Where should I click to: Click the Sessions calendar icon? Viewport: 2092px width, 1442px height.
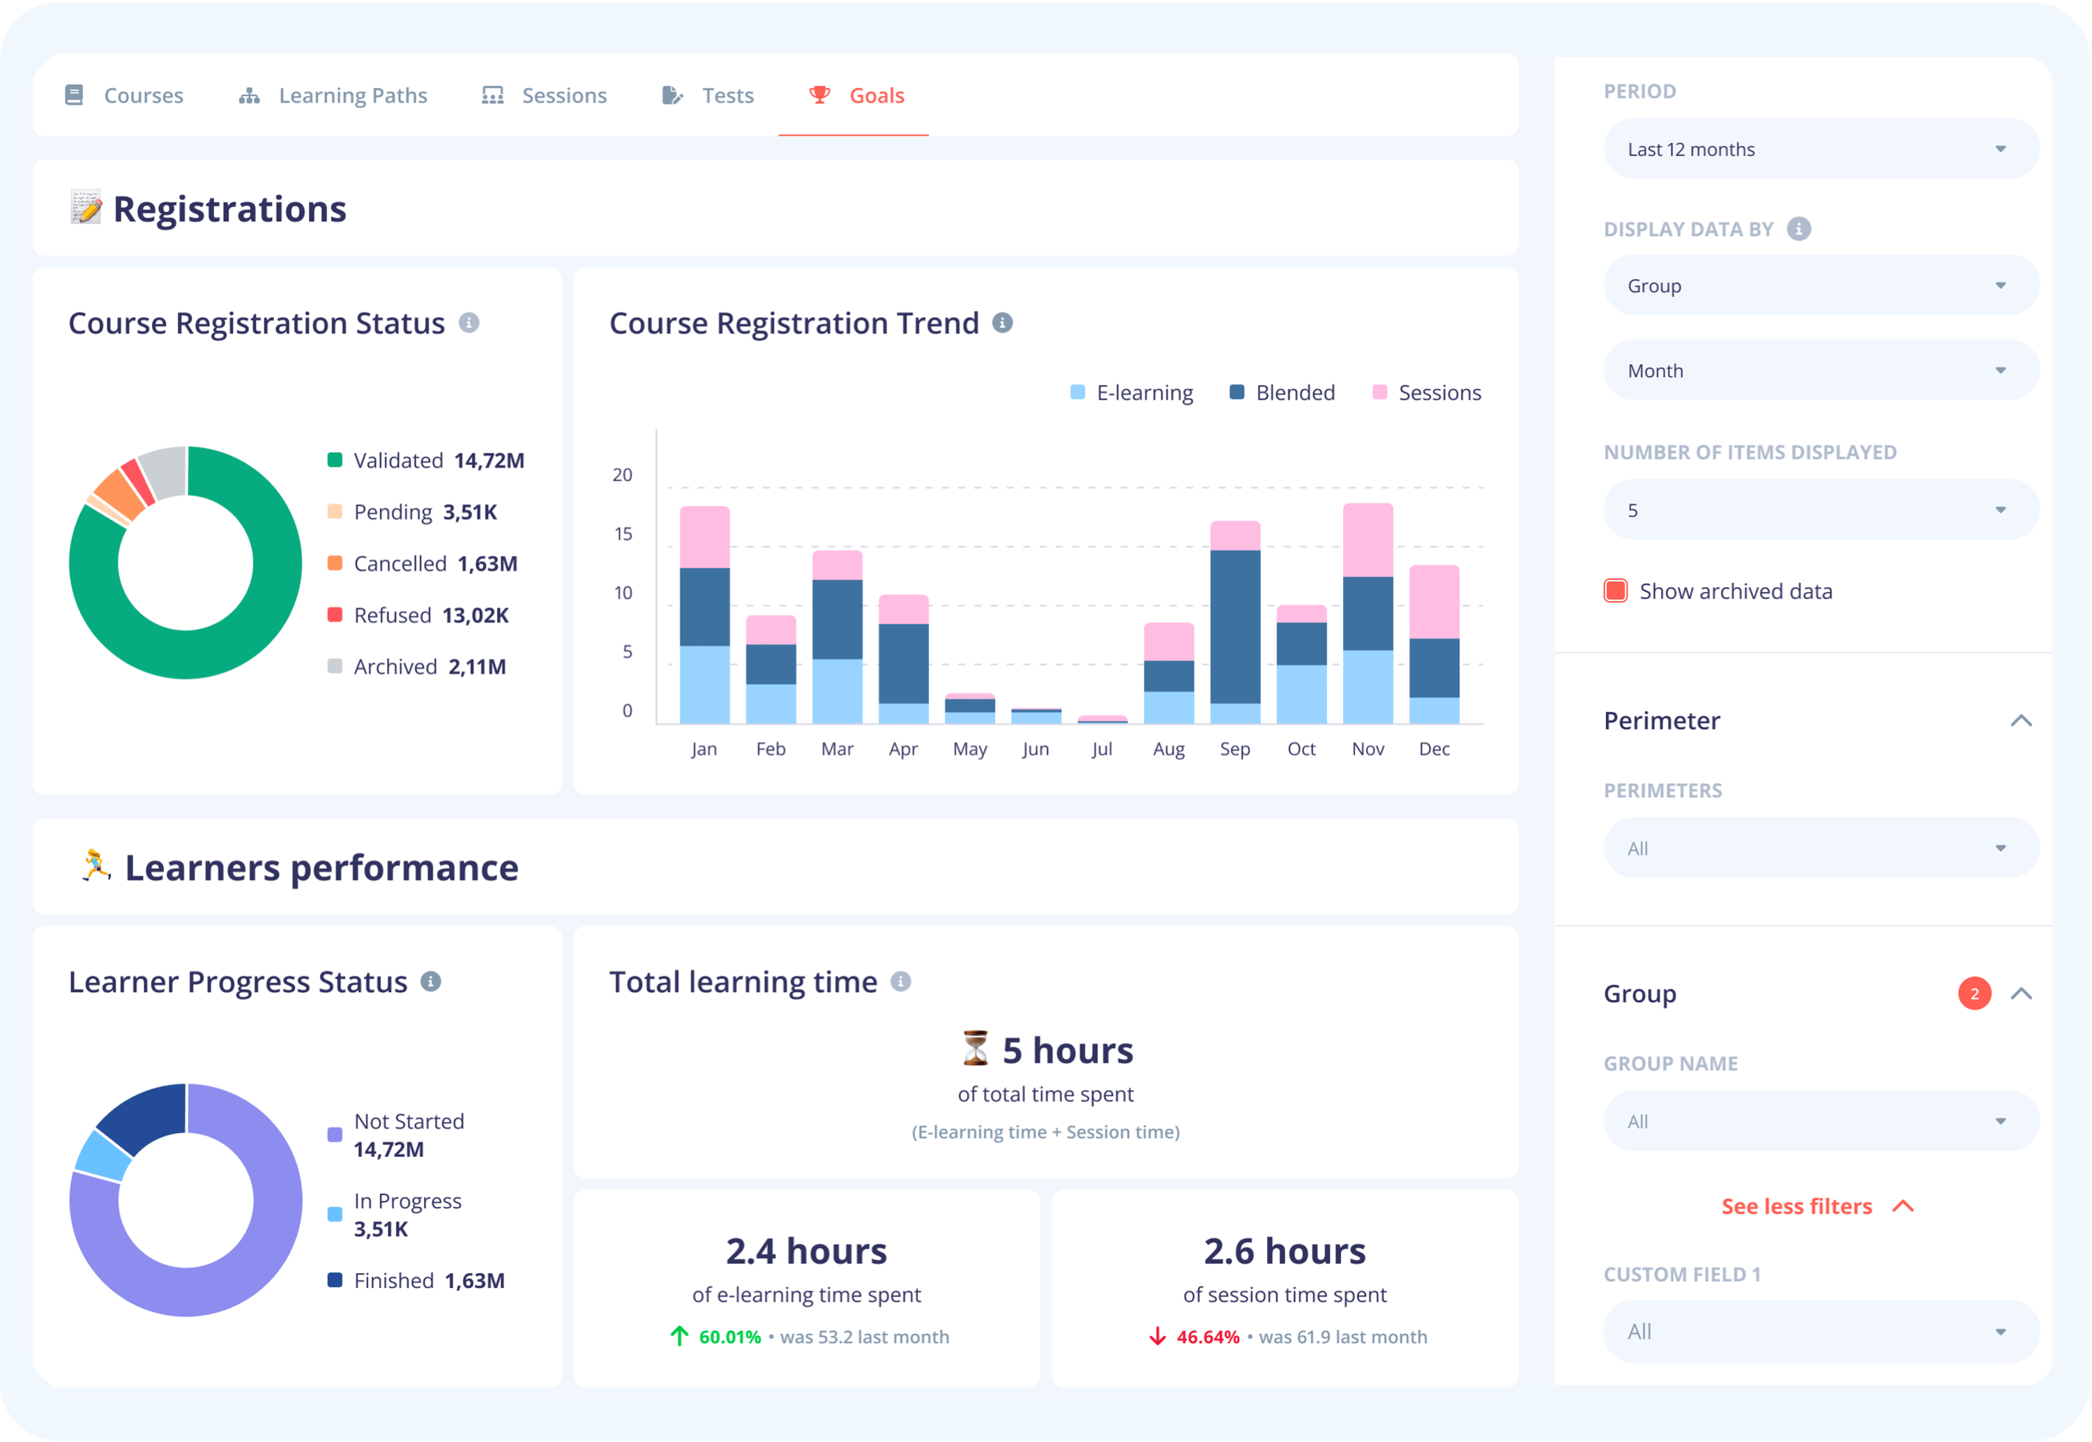point(492,95)
